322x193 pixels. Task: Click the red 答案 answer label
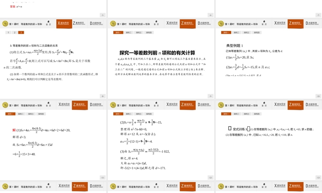pyautogui.click(x=12, y=5)
